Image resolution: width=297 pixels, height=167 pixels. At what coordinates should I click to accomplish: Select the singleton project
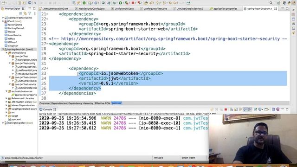coord(13,45)
